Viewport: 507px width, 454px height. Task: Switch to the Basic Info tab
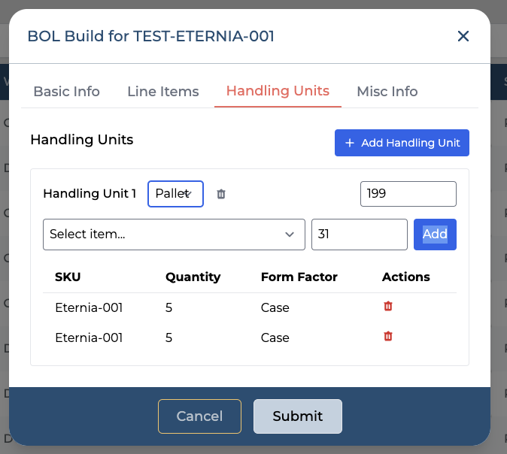[x=66, y=92]
